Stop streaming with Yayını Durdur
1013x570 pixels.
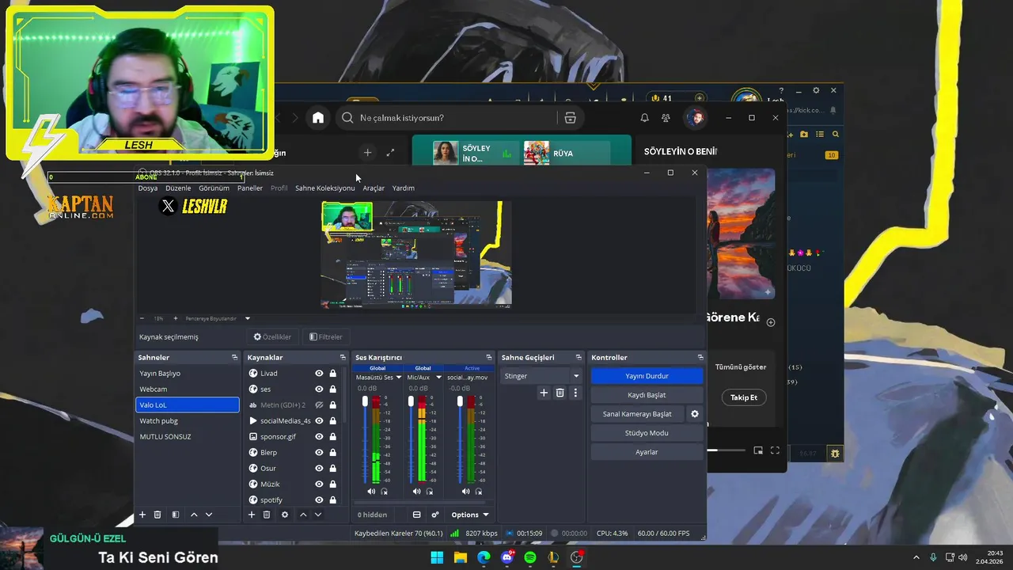tap(647, 376)
